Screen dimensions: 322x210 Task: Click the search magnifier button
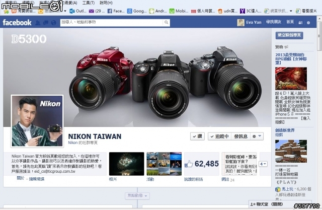(x=166, y=22)
